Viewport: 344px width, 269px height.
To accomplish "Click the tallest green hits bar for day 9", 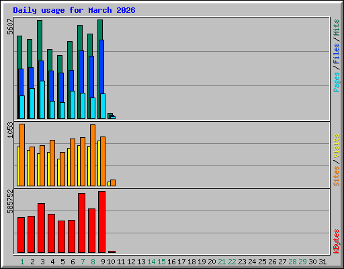I will 100,30.
